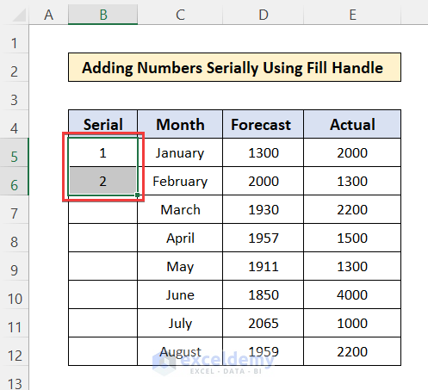Select column E header
This screenshot has width=428, height=390.
coord(352,15)
